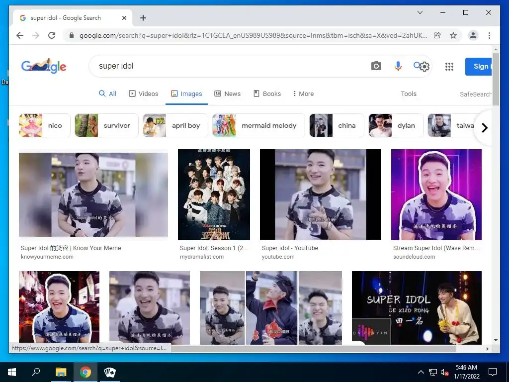The height and width of the screenshot is (382, 509).
Task: Filter by the 'nico' chip
Action: point(44,125)
